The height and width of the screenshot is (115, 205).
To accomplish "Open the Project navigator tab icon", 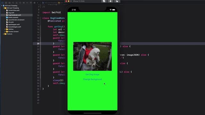I will click(x=3, y=3).
